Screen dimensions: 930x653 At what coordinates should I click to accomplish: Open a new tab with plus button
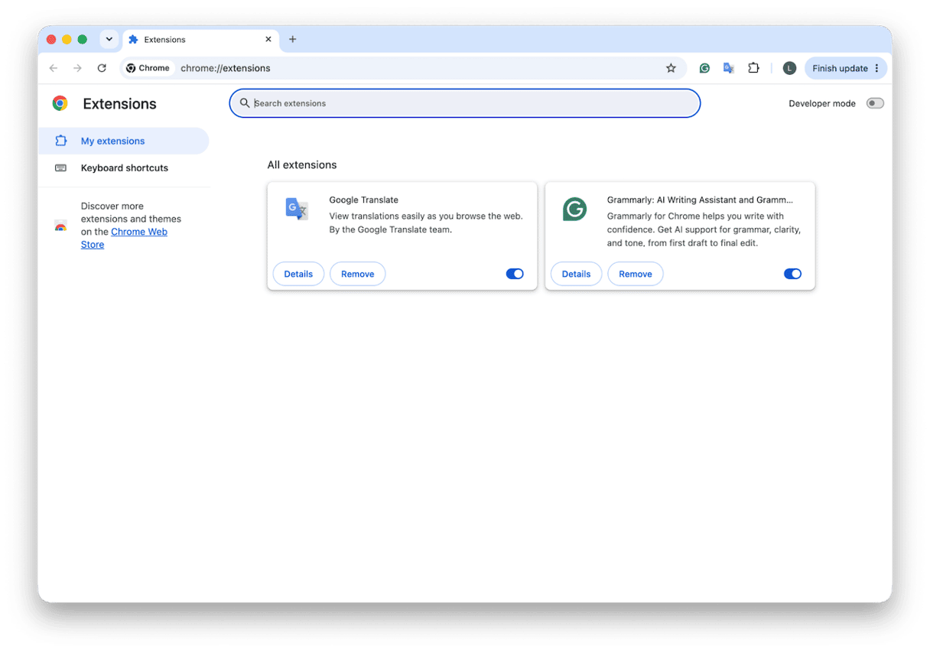point(292,39)
